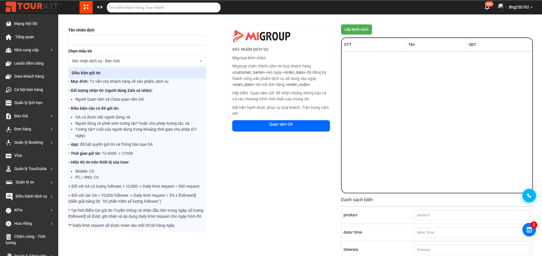The width and height of the screenshot is (542, 256).
Task: Click the Tên column header
Action: [436, 45]
